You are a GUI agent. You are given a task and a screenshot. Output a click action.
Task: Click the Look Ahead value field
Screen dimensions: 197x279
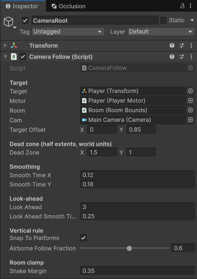137,207
